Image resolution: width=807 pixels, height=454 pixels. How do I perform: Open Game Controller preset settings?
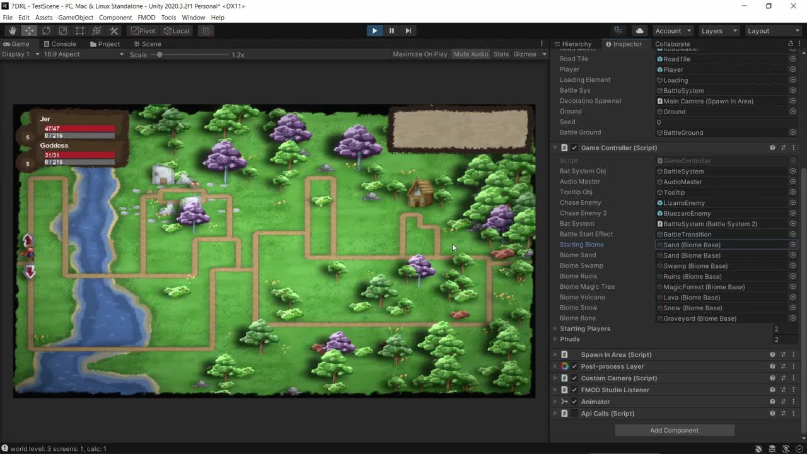[783, 148]
